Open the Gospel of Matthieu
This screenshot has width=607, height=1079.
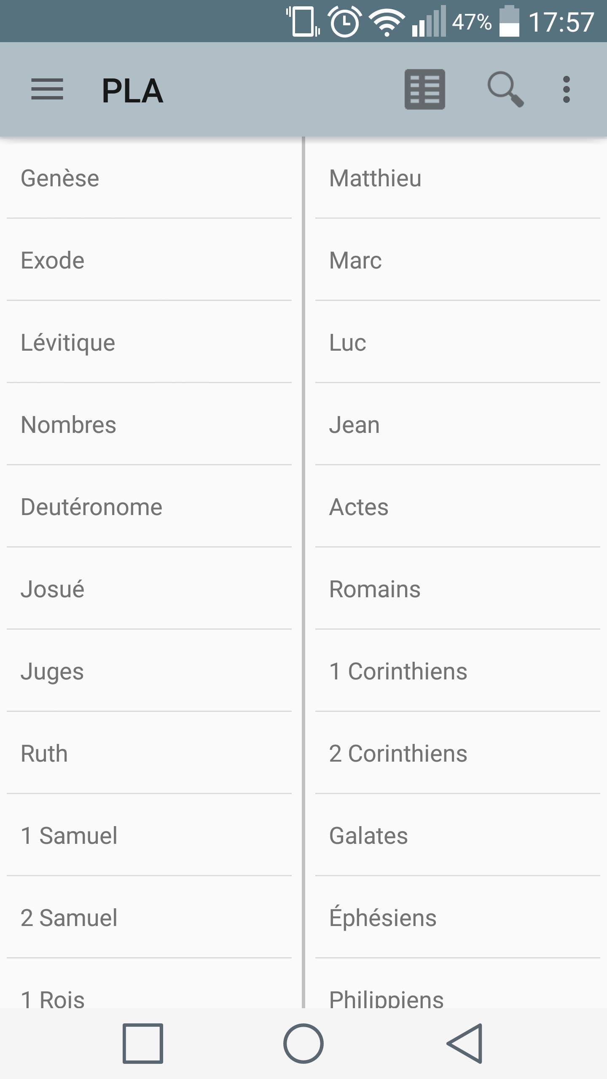pyautogui.click(x=458, y=178)
